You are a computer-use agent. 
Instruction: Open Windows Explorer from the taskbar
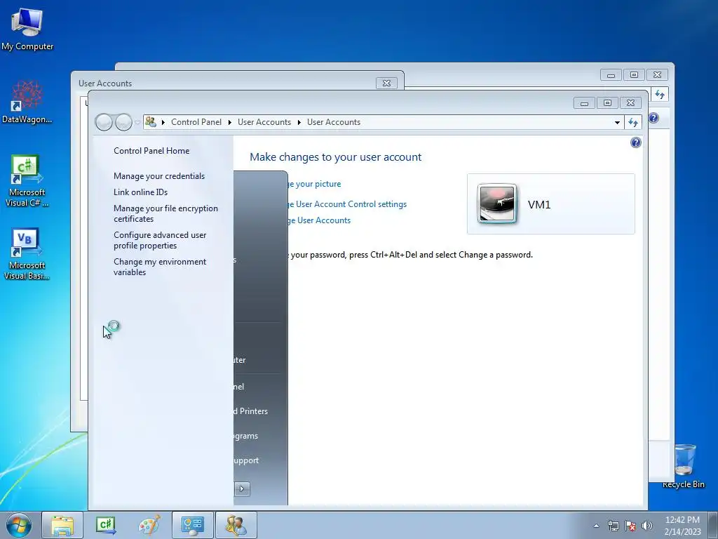[62, 525]
